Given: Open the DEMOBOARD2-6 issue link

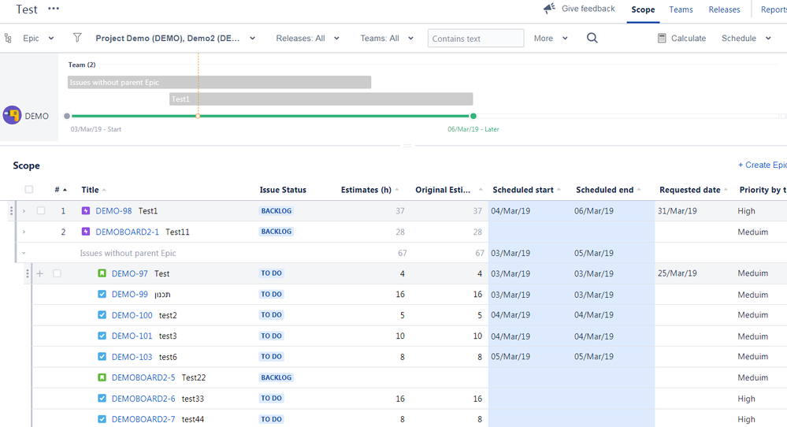Looking at the screenshot, I should click(x=143, y=399).
